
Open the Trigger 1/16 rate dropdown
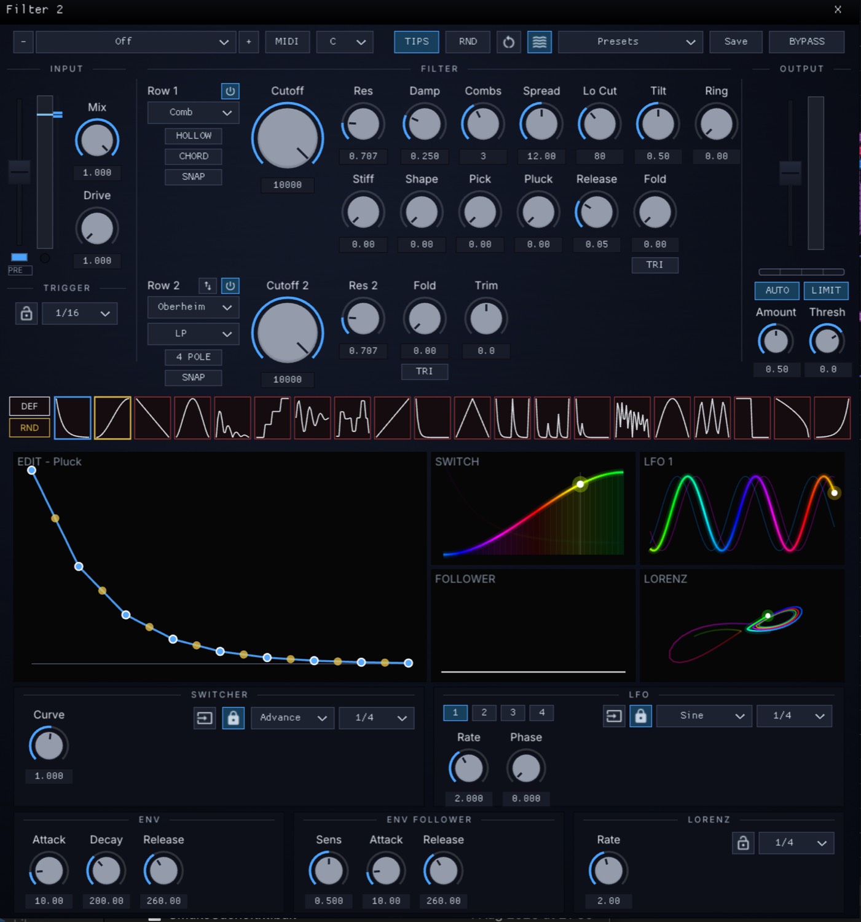(79, 313)
